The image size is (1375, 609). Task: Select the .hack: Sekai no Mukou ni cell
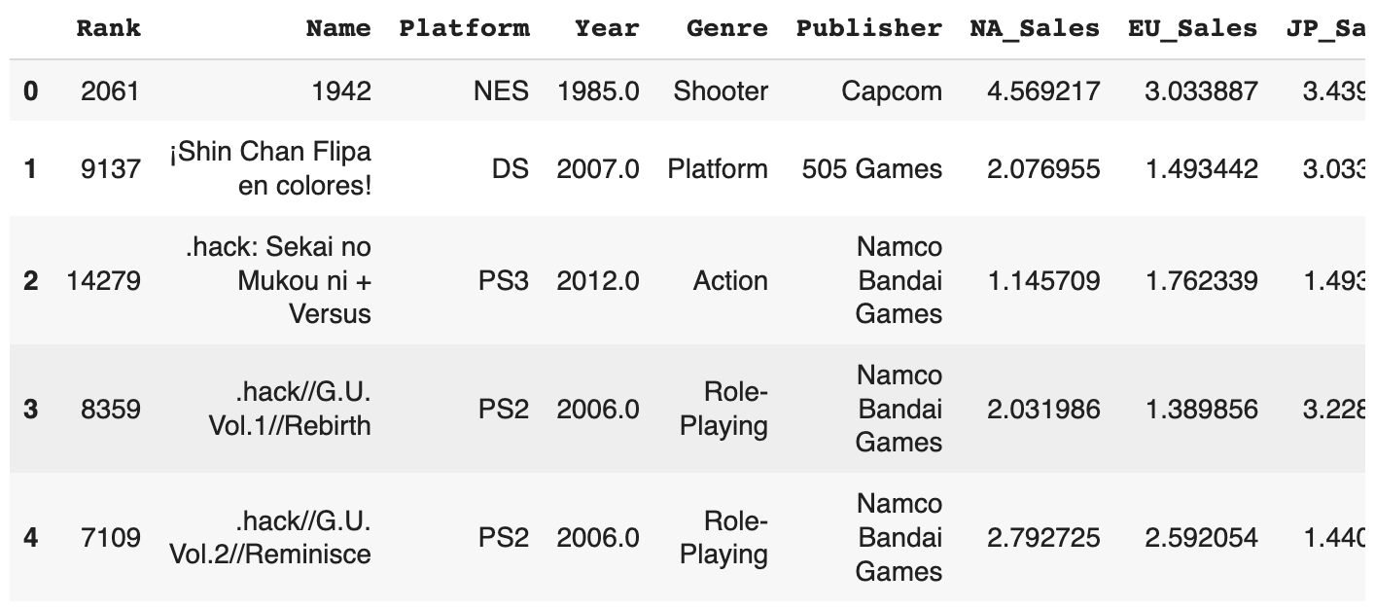278,280
